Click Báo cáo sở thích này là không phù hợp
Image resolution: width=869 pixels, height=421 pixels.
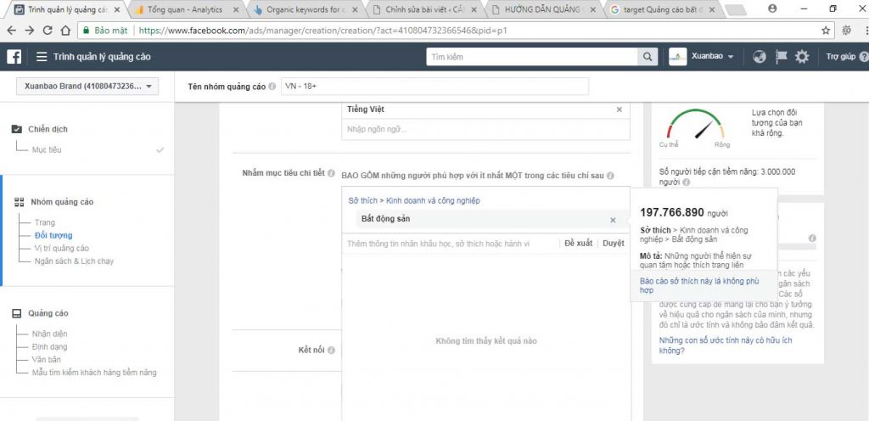coord(699,286)
